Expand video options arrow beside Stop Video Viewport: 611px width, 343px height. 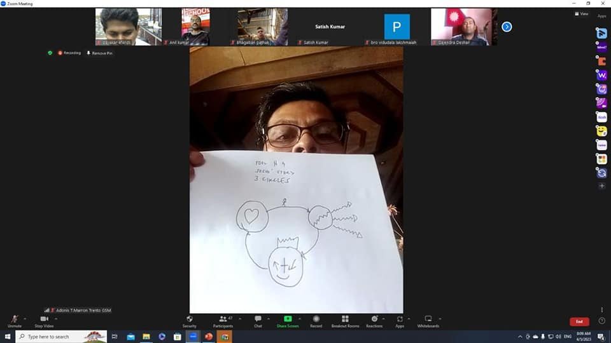56,319
